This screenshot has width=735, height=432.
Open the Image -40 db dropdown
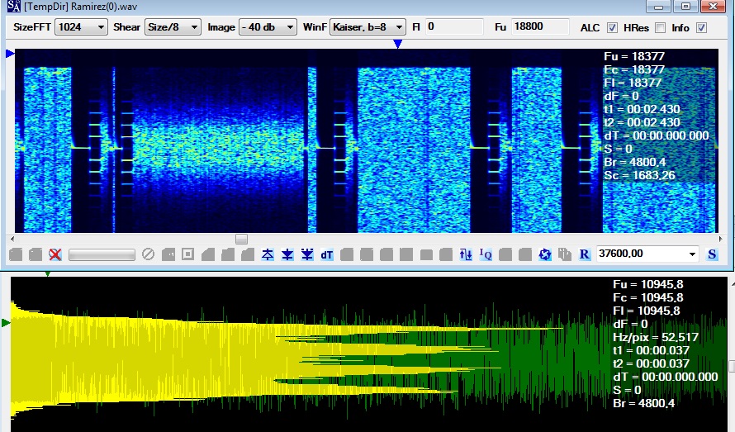tap(268, 27)
